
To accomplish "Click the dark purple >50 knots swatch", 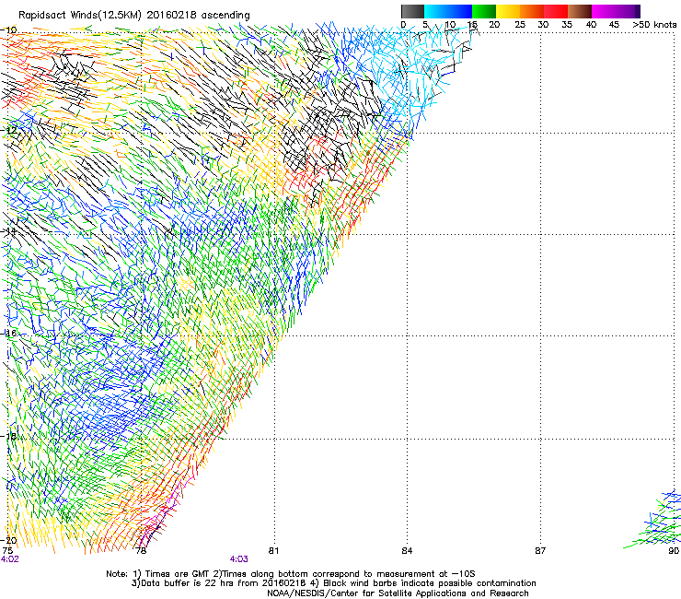I will 638,11.
